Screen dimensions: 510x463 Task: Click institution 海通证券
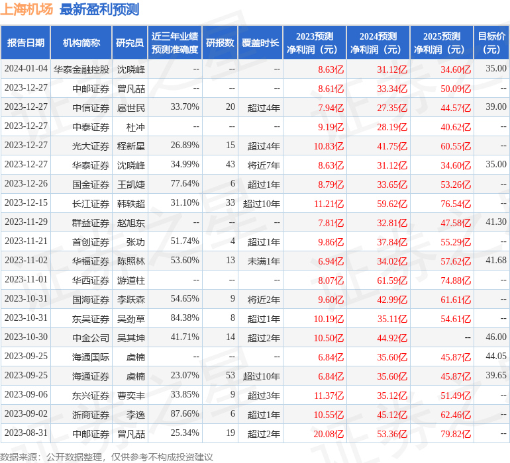91,376
